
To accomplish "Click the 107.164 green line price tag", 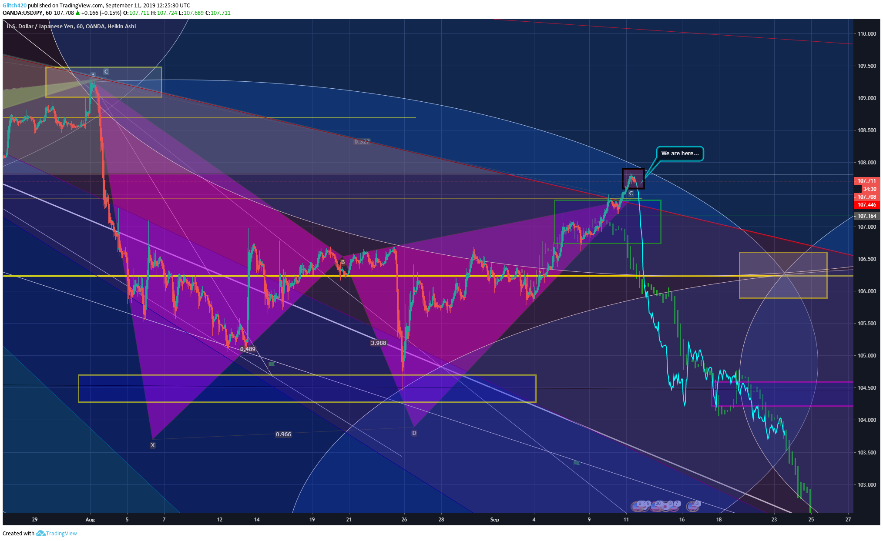I will tap(867, 216).
